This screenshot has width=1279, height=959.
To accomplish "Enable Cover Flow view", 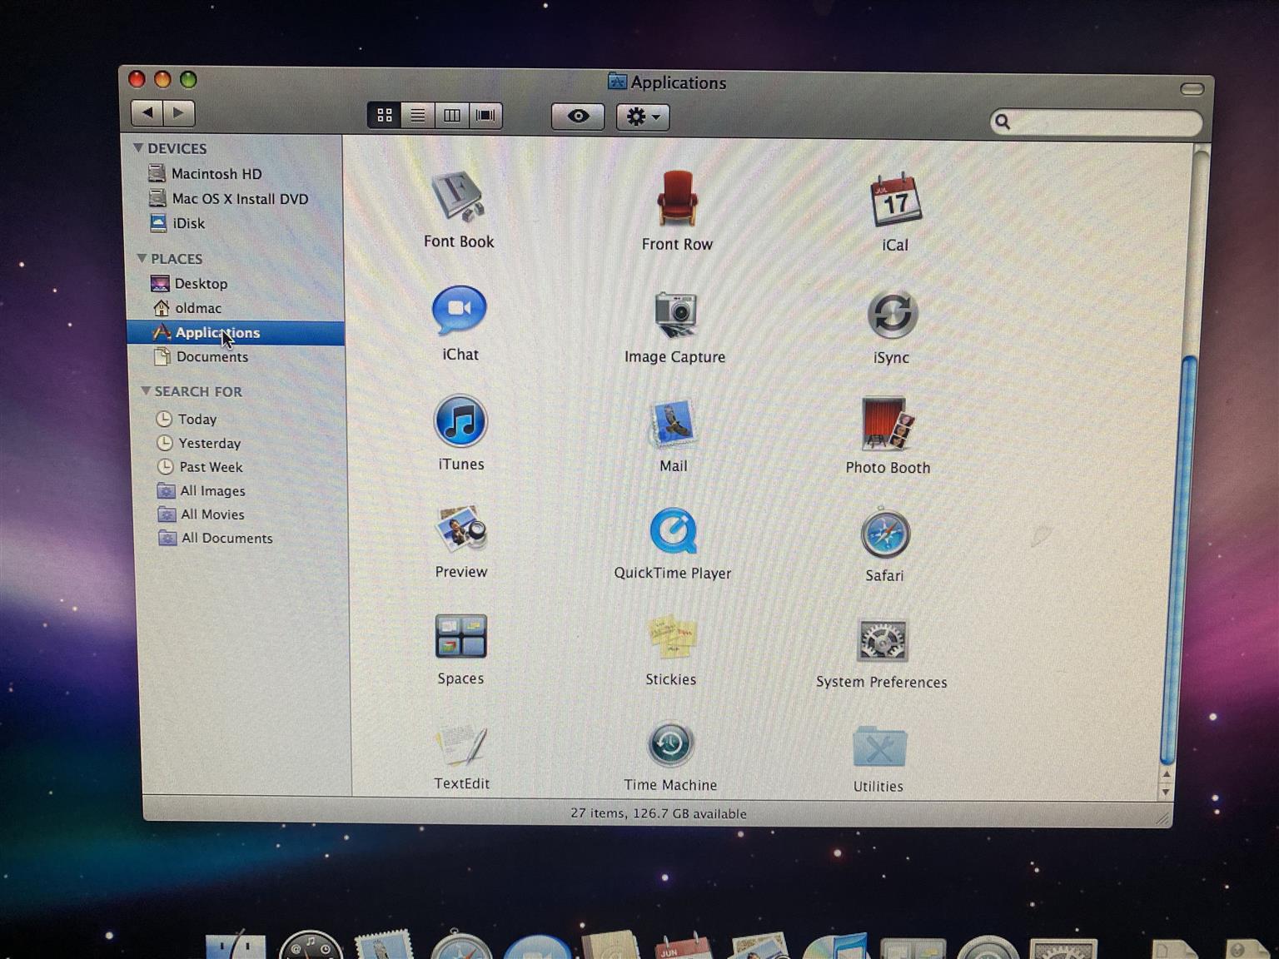I will coord(485,116).
